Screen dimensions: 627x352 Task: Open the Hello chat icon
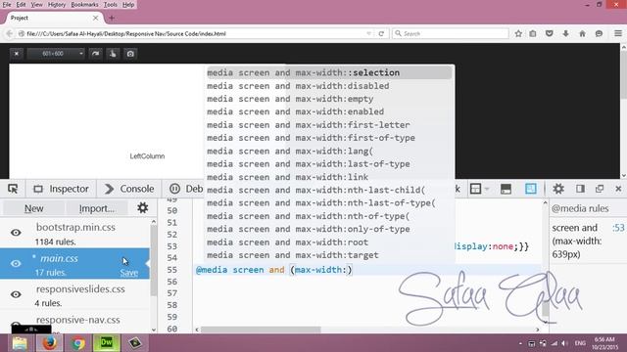click(599, 34)
